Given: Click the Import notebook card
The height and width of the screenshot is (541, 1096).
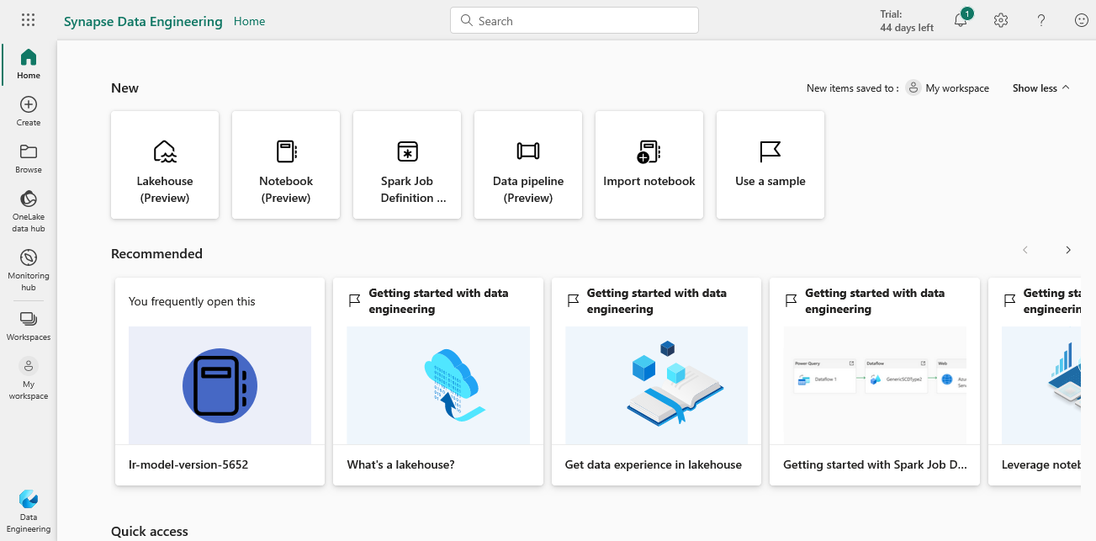Looking at the screenshot, I should coord(649,165).
